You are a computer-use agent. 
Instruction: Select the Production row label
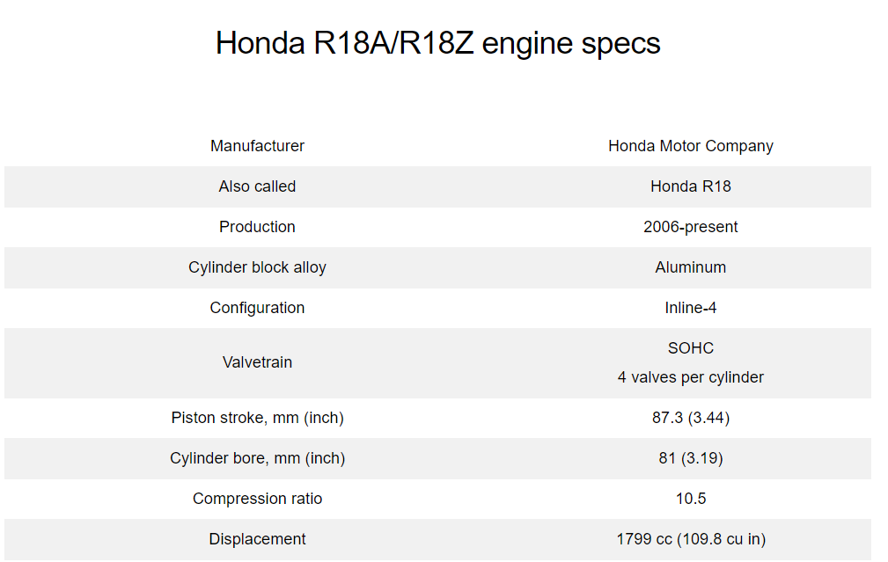(x=257, y=227)
